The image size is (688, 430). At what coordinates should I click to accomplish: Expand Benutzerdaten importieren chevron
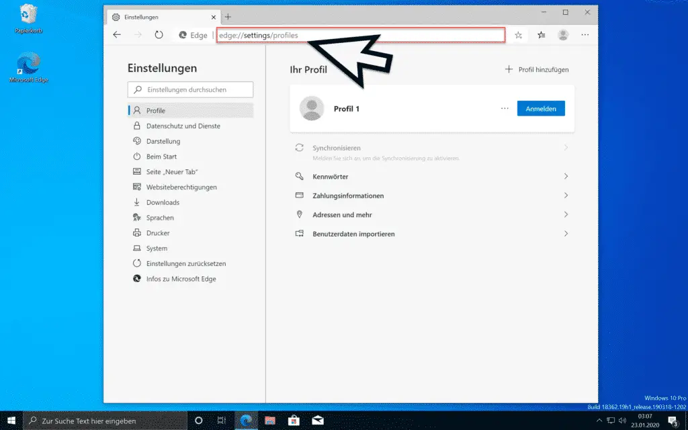click(x=566, y=234)
